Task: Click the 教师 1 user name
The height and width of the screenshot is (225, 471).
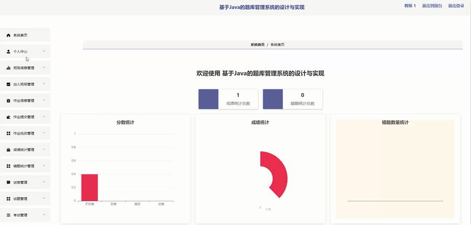Action: pos(410,6)
